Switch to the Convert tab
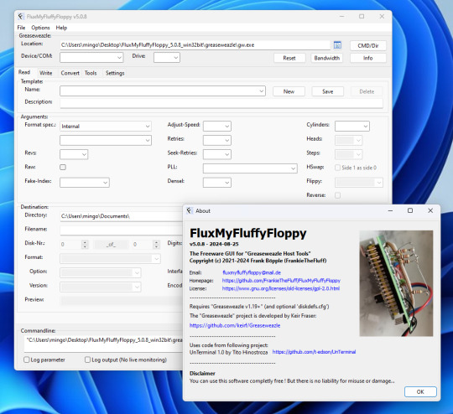The width and height of the screenshot is (453, 414). (70, 73)
